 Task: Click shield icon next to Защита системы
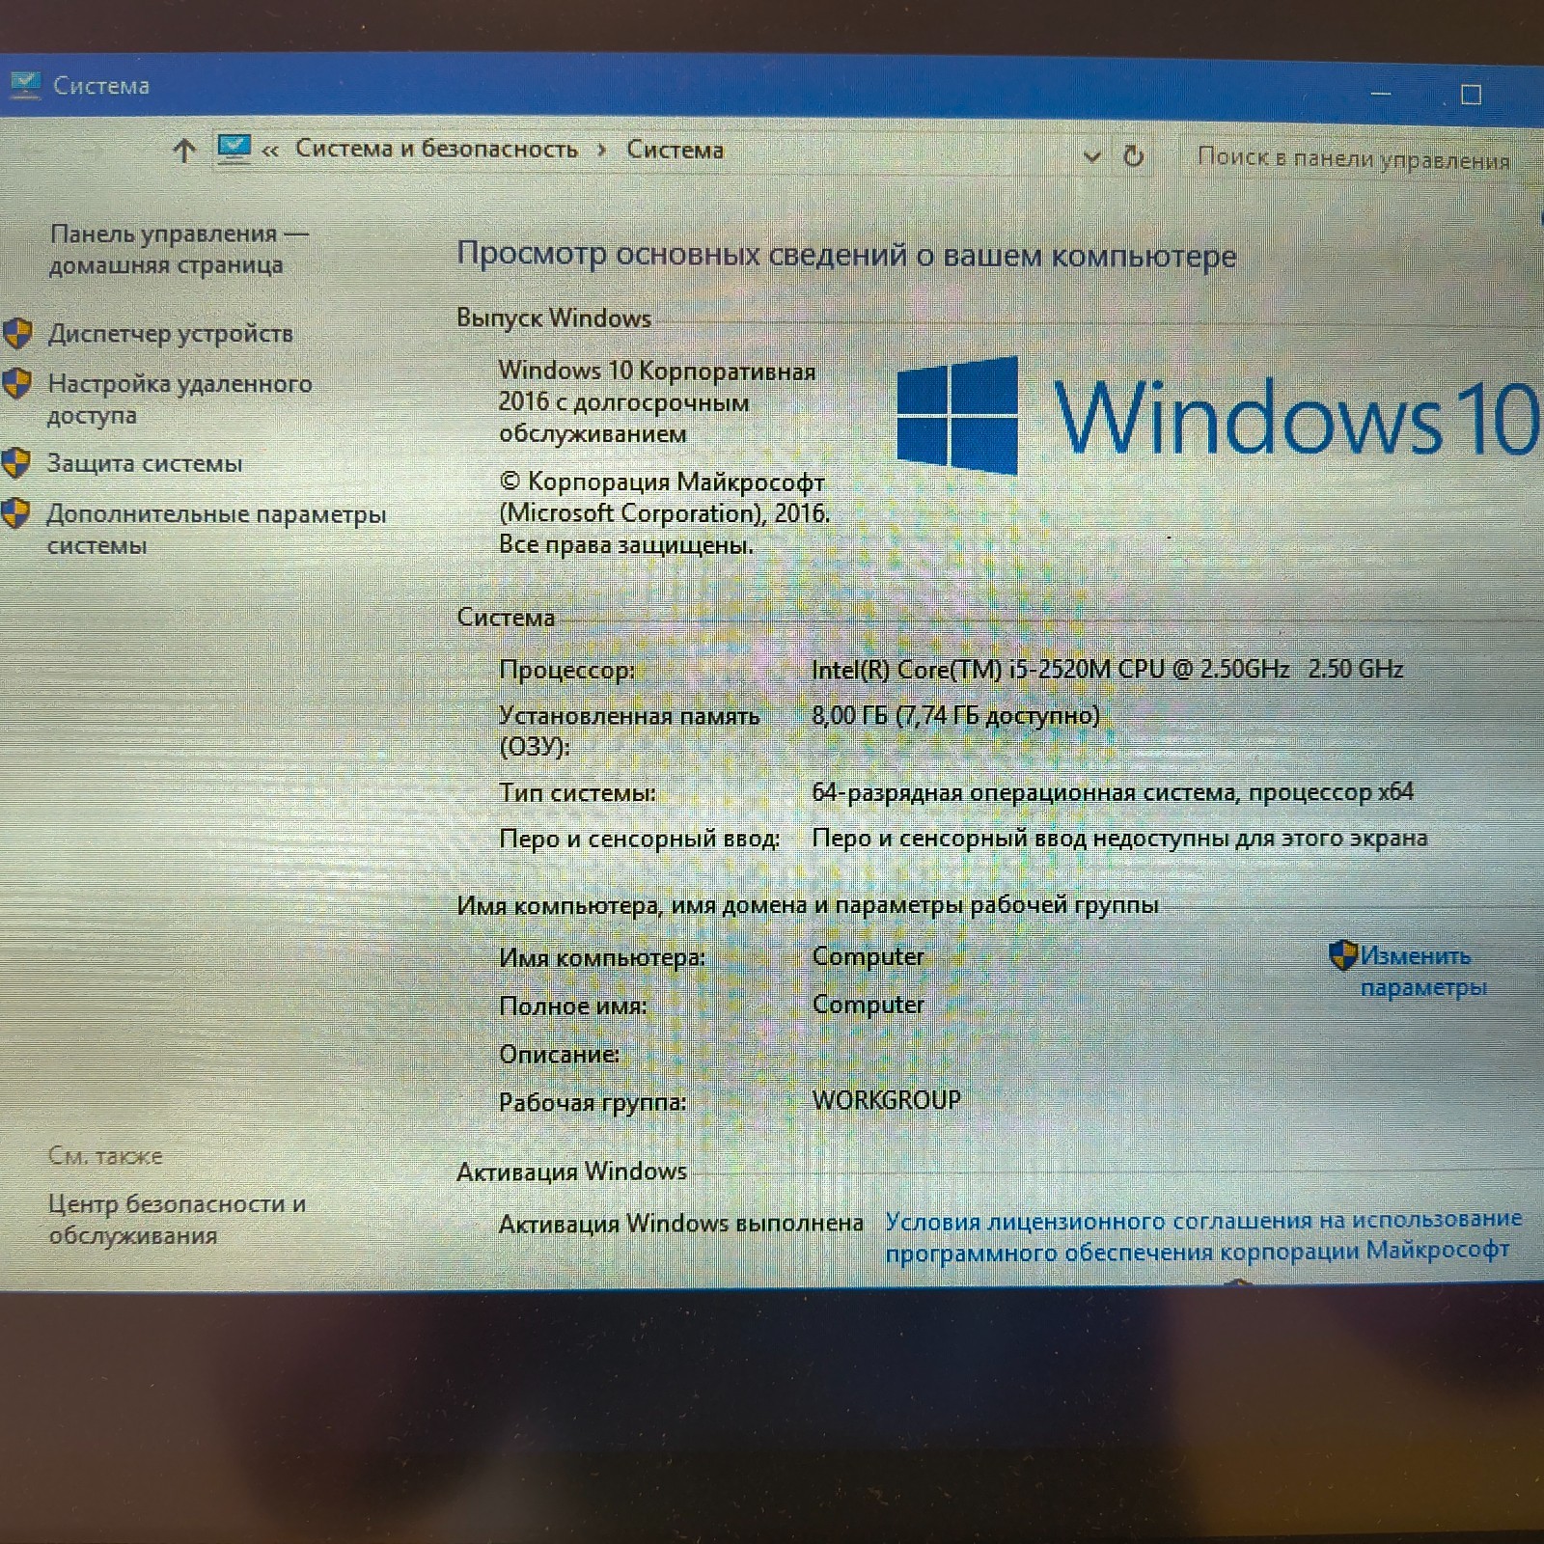click(15, 463)
